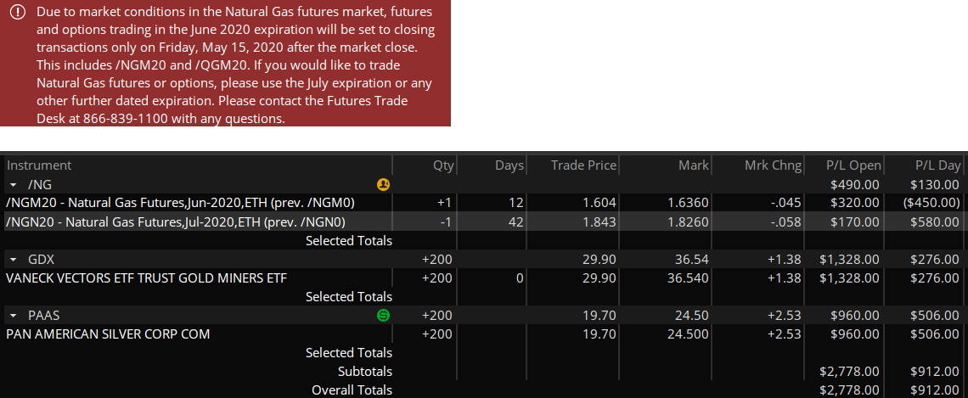Screen dimensions: 968x398
Task: Select the VANECK VECTORS gold miners ETF row
Action: [484, 278]
